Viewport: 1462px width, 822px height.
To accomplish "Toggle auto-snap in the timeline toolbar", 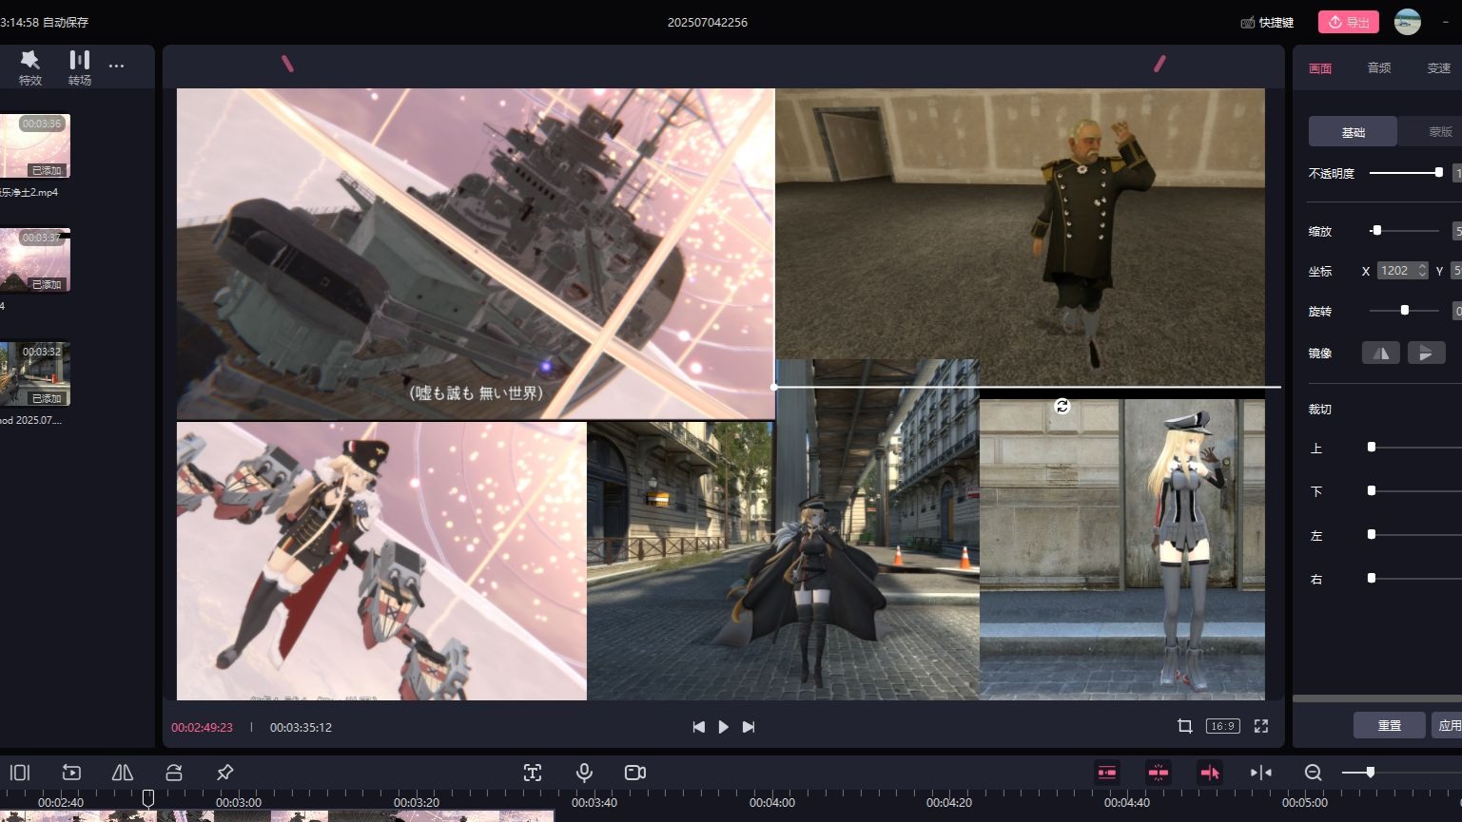I will [1158, 773].
